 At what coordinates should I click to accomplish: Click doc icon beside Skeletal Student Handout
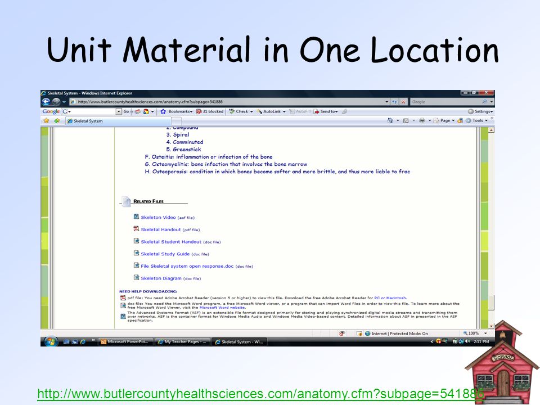coord(136,241)
